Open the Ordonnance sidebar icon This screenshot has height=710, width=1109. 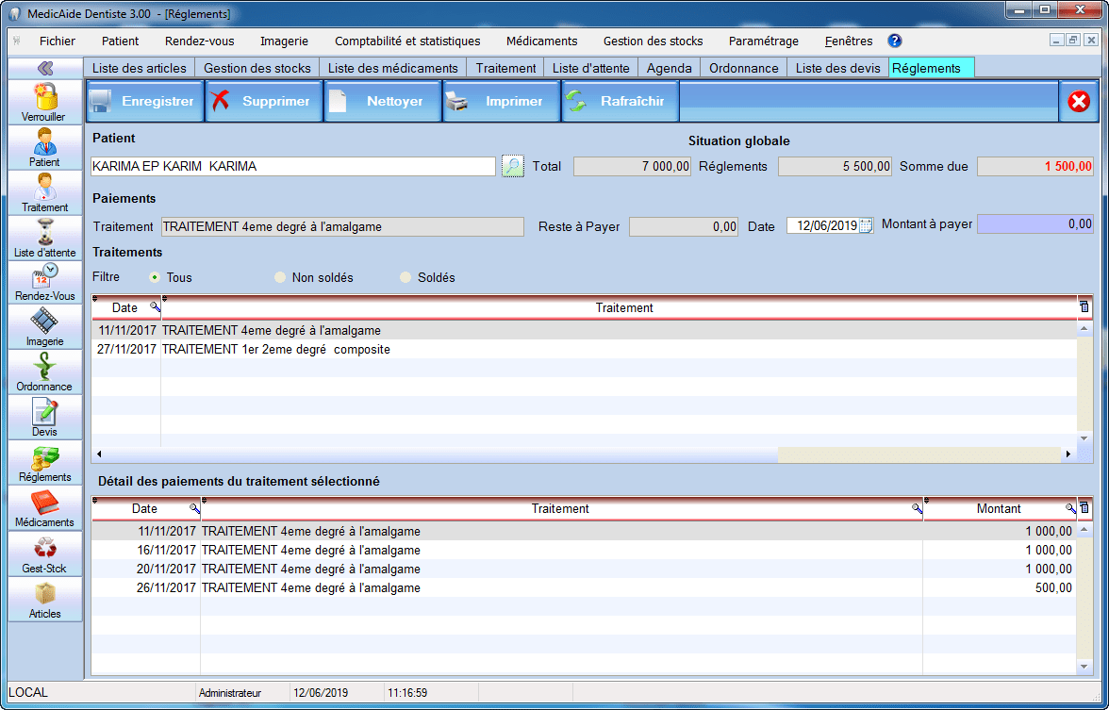tap(44, 372)
